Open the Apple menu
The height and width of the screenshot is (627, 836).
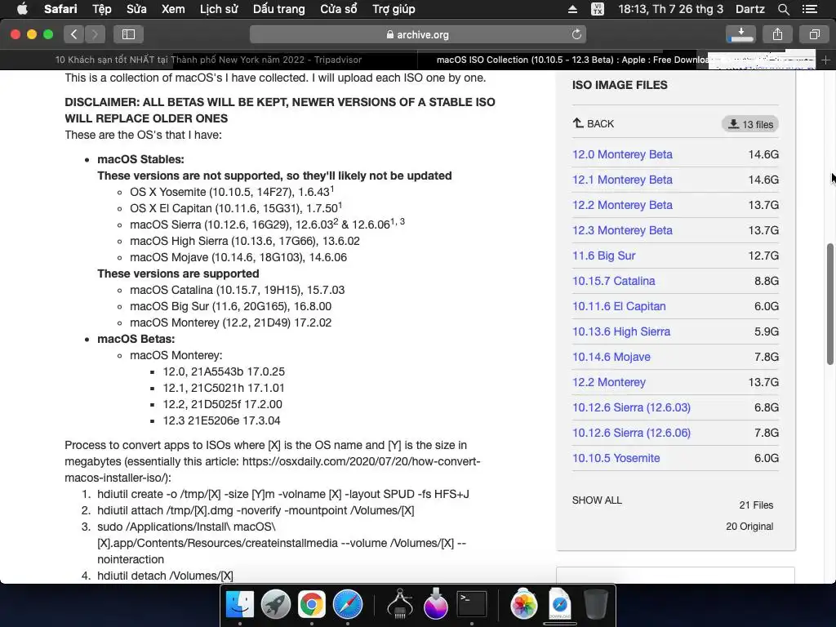pyautogui.click(x=22, y=9)
